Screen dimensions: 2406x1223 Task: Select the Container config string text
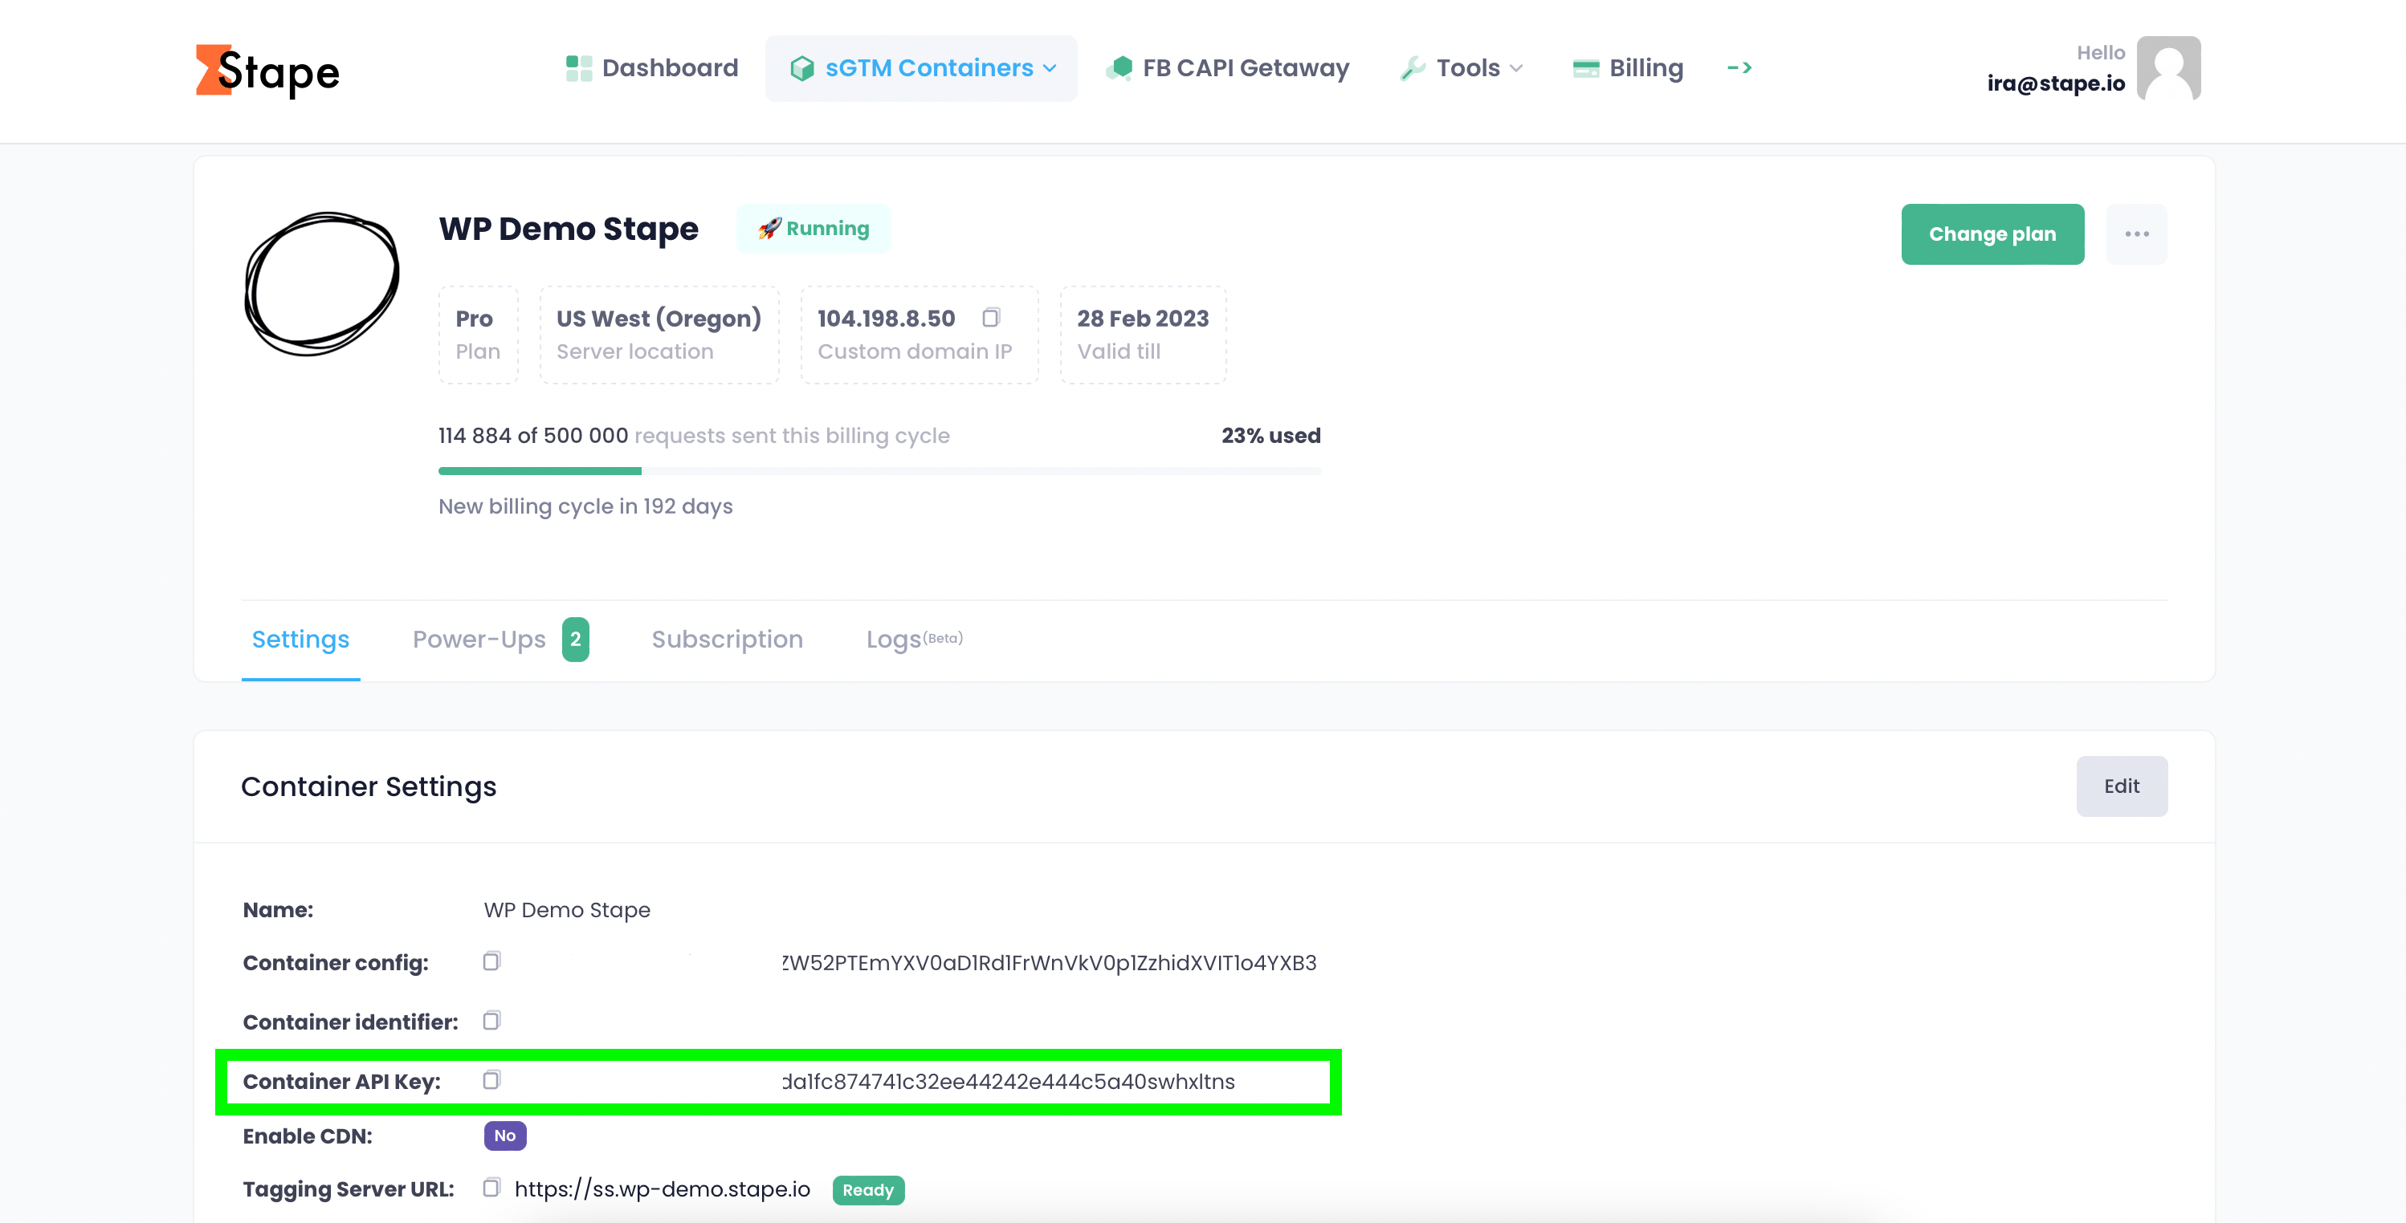coord(1050,962)
